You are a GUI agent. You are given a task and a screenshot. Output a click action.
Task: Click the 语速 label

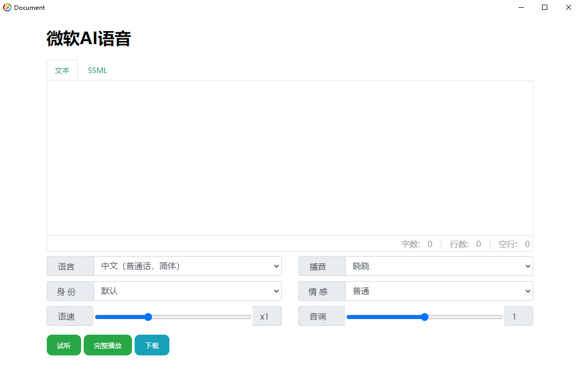click(70, 316)
